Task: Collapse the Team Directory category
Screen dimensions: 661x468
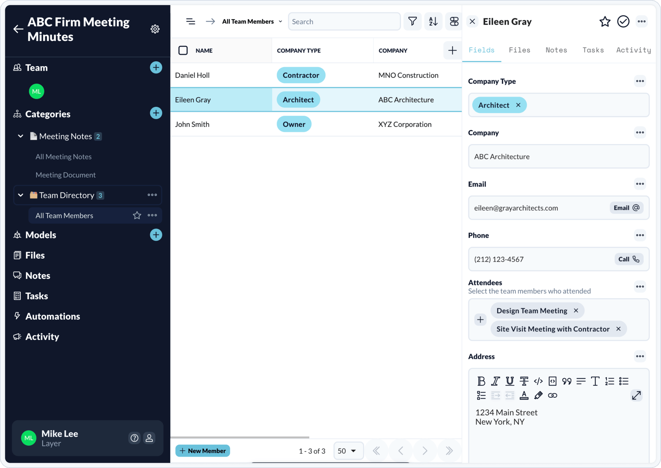Action: tap(20, 195)
